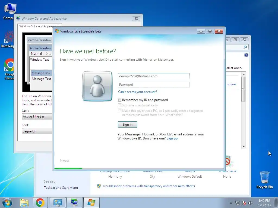278x208 pixels.
Task: Click the volume speaker tray icon
Action: (x=251, y=203)
